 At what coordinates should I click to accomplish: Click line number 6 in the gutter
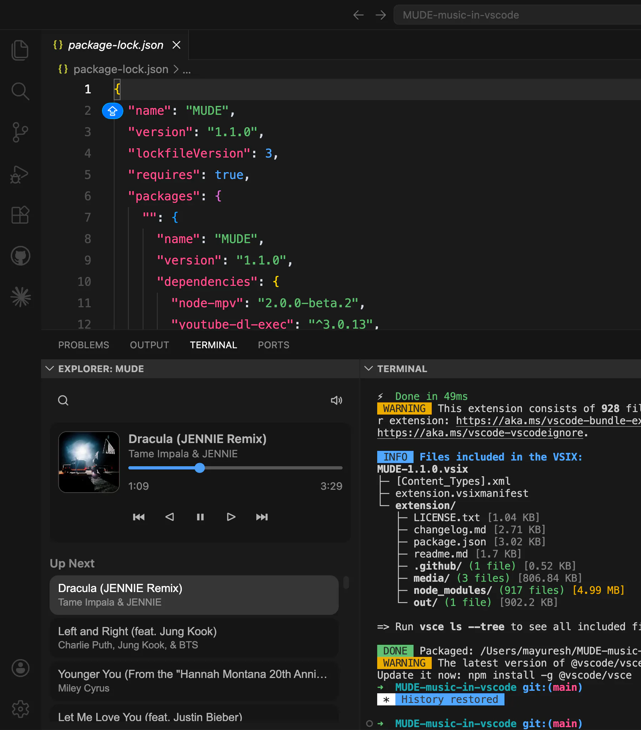(88, 196)
